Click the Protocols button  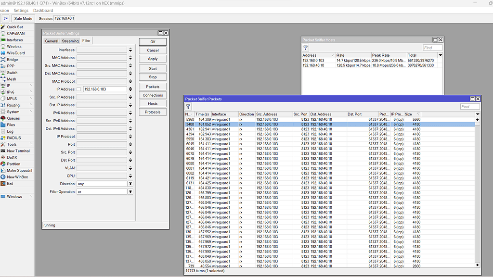click(153, 112)
